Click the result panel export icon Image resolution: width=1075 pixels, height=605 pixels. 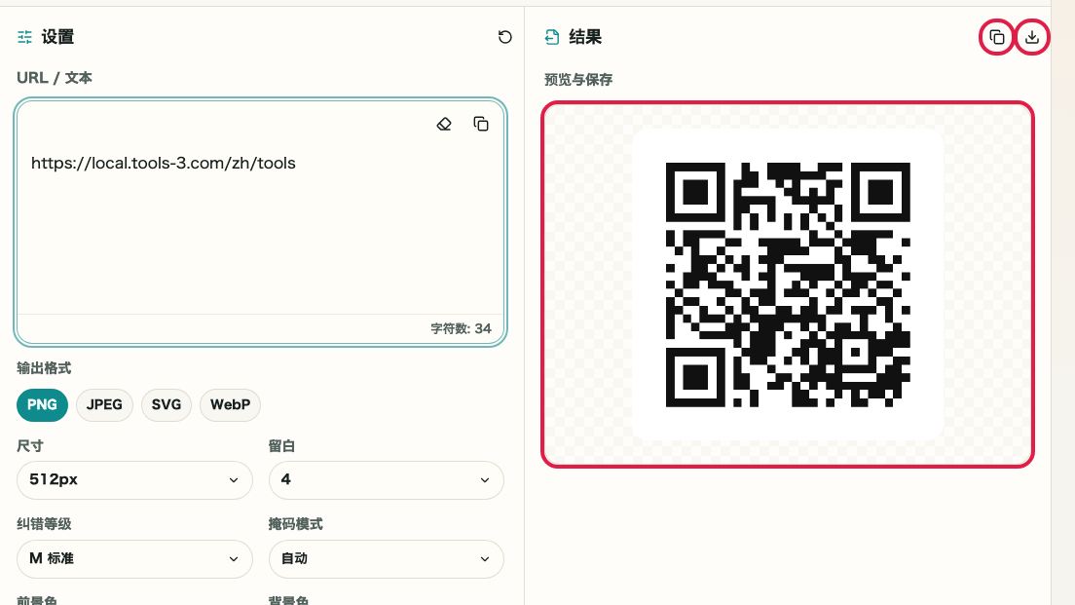tap(552, 37)
